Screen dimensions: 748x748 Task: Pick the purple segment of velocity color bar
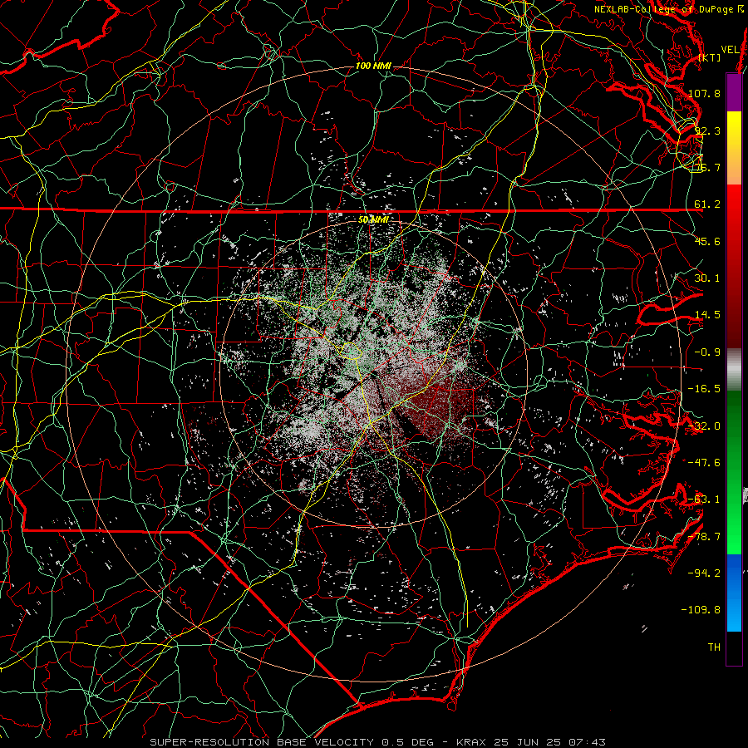[734, 92]
